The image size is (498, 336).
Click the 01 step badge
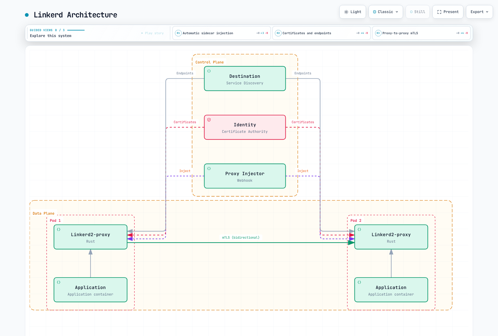178,33
